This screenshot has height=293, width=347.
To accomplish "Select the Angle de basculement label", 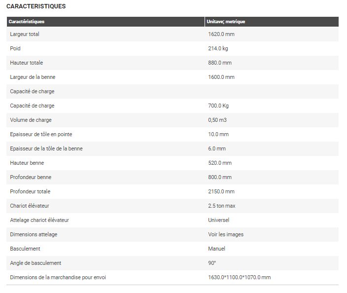I will coord(35,263).
